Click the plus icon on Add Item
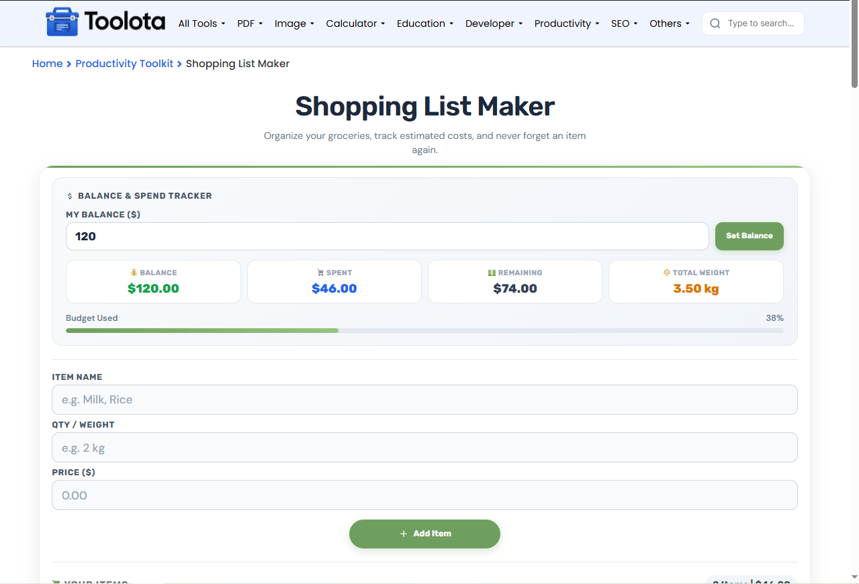Screen dimensions: 859x584 pos(404,534)
